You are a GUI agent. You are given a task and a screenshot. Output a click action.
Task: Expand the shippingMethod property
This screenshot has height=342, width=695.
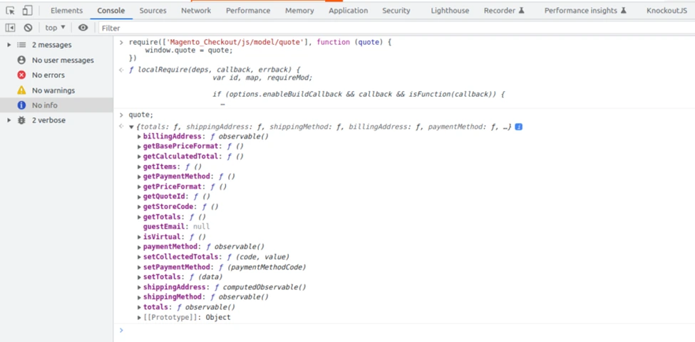click(x=140, y=297)
